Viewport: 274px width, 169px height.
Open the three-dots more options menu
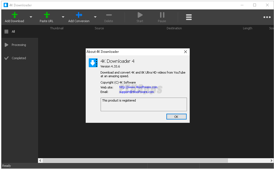pyautogui.click(x=267, y=17)
